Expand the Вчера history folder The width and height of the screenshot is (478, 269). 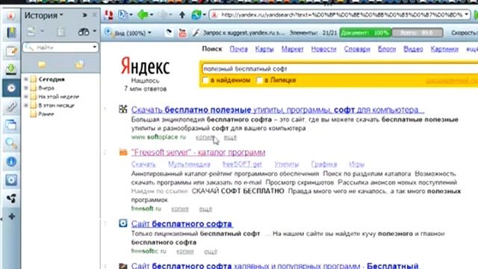[x=26, y=88]
